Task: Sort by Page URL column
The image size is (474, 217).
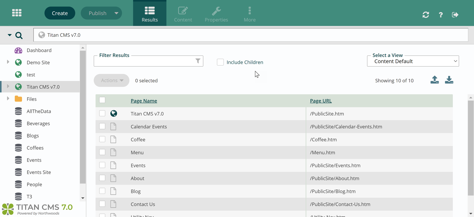Action: pyautogui.click(x=321, y=101)
